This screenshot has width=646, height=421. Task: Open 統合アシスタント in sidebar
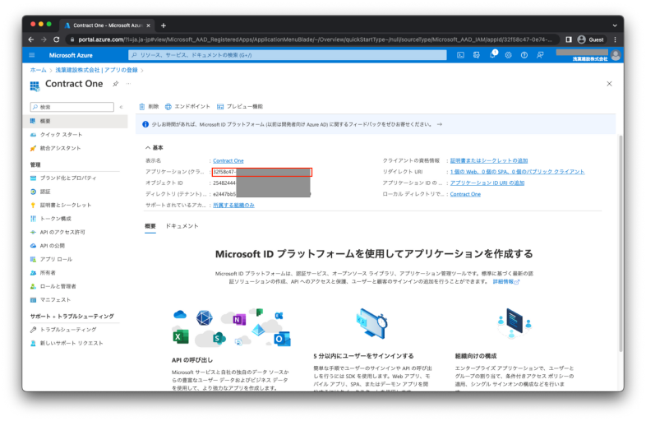(60, 148)
